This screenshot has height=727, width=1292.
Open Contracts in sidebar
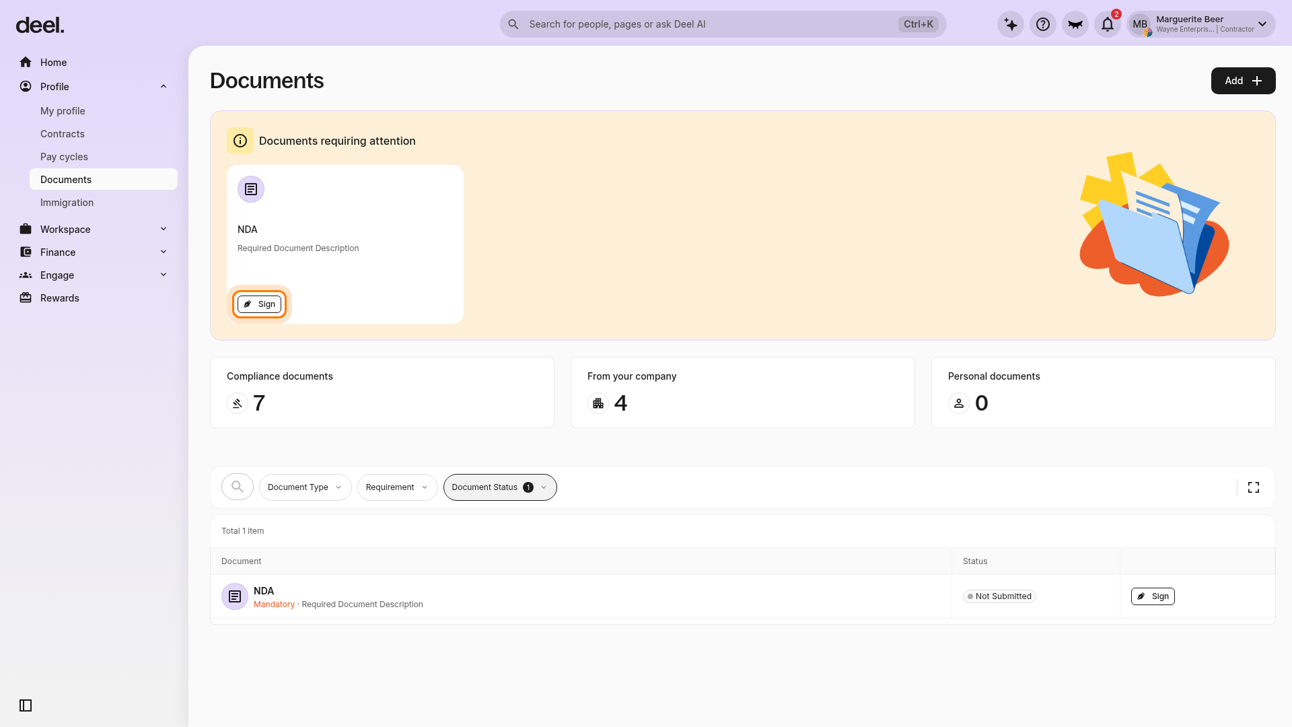pyautogui.click(x=63, y=134)
